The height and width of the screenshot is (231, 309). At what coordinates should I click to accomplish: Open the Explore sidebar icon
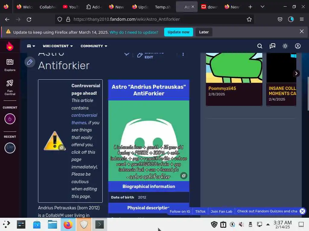[10, 65]
